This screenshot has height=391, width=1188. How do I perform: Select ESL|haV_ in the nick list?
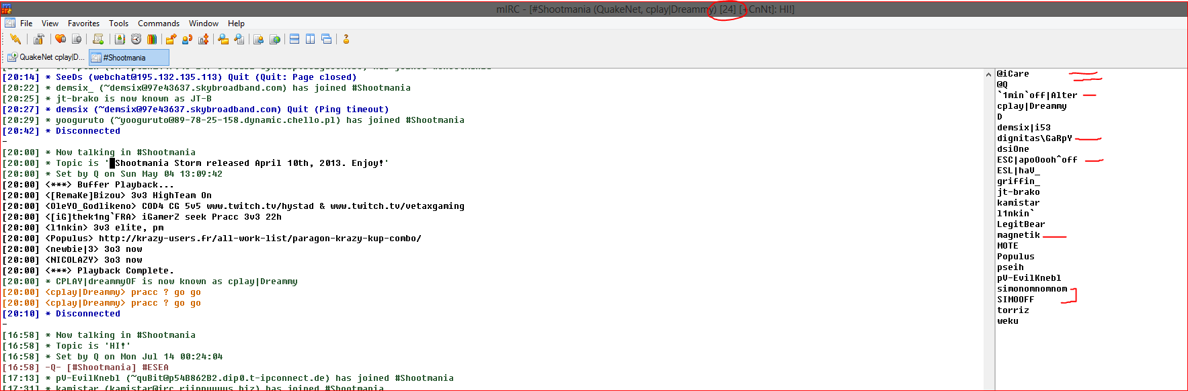[x=1018, y=171]
